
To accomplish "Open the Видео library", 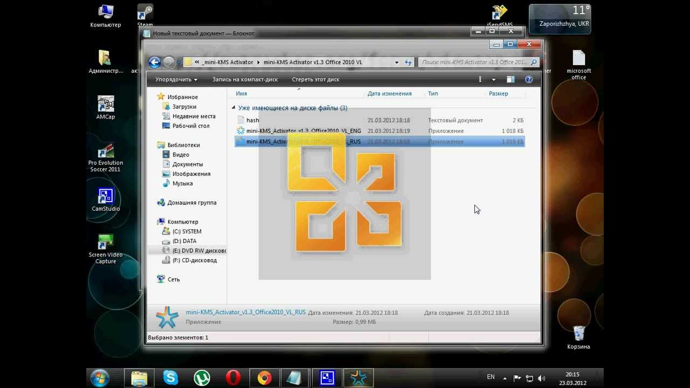I will pos(181,155).
